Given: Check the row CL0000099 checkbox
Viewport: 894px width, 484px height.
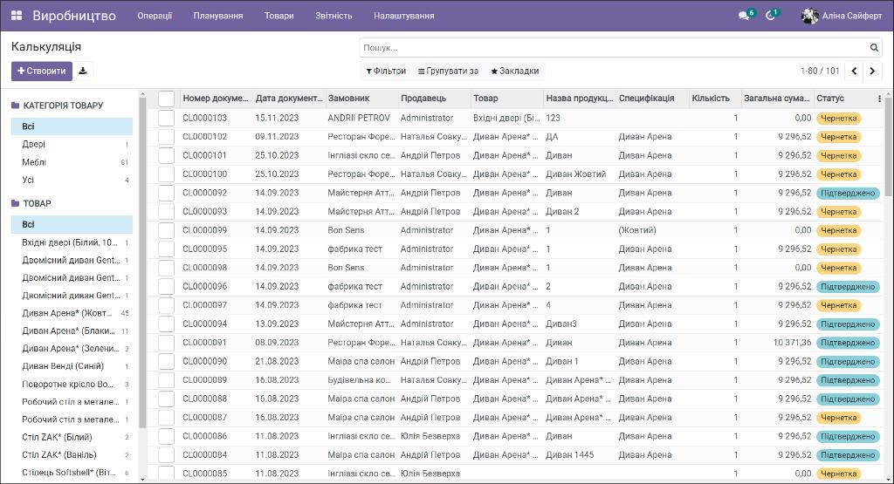Looking at the screenshot, I should click(167, 230).
